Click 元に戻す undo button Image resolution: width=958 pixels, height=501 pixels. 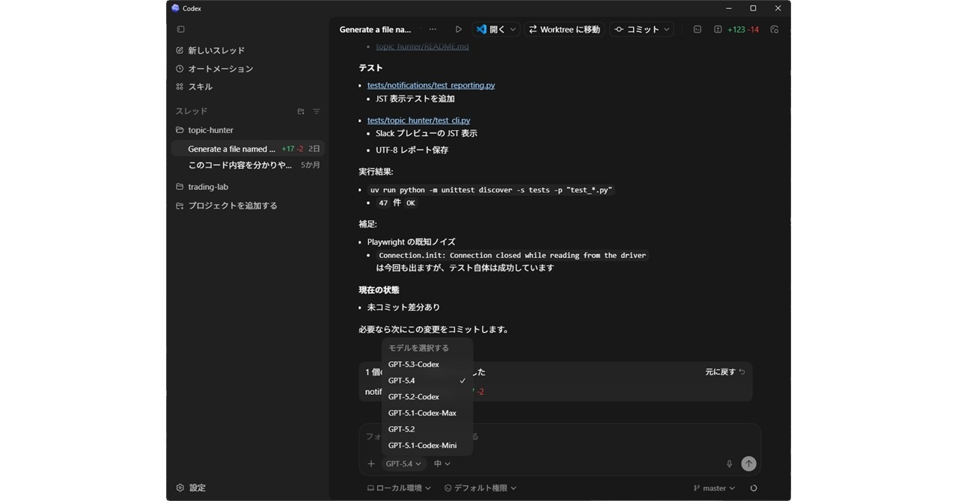tap(725, 372)
